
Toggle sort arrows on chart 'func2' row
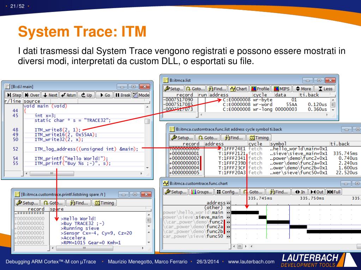click(x=228, y=222)
